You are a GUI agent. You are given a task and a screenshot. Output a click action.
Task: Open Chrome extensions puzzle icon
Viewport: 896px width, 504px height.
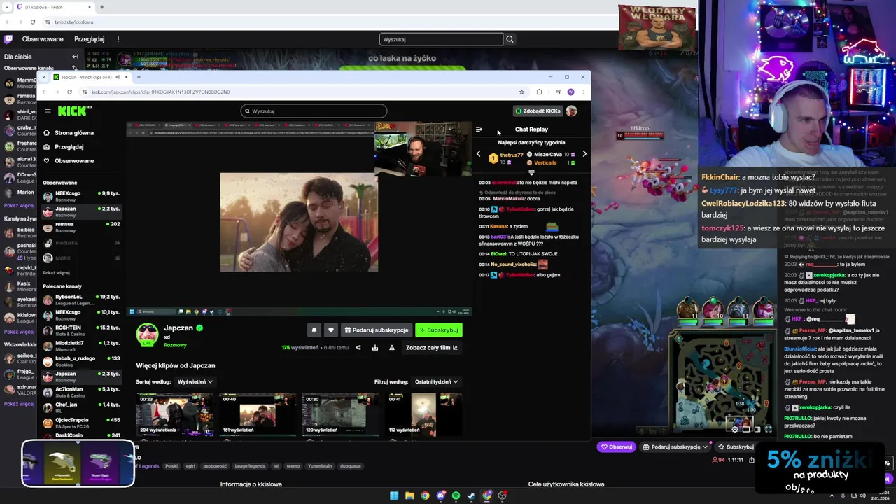coord(539,92)
